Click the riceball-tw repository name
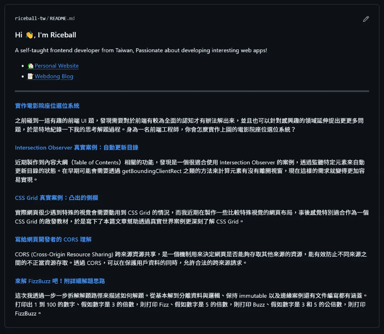This screenshot has width=384, height=334. click(30, 19)
